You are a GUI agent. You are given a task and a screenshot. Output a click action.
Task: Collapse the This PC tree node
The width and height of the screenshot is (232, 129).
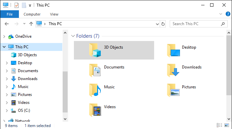4,47
